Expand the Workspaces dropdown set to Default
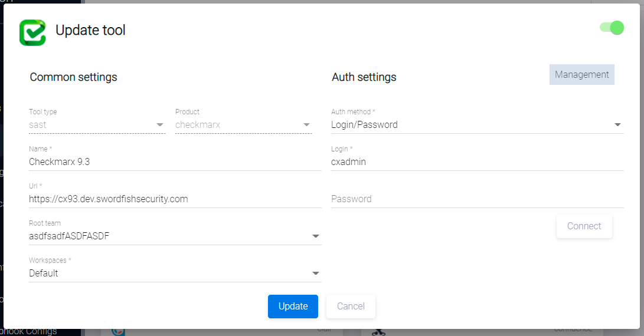Image resolution: width=644 pixels, height=336 pixels. 316,274
